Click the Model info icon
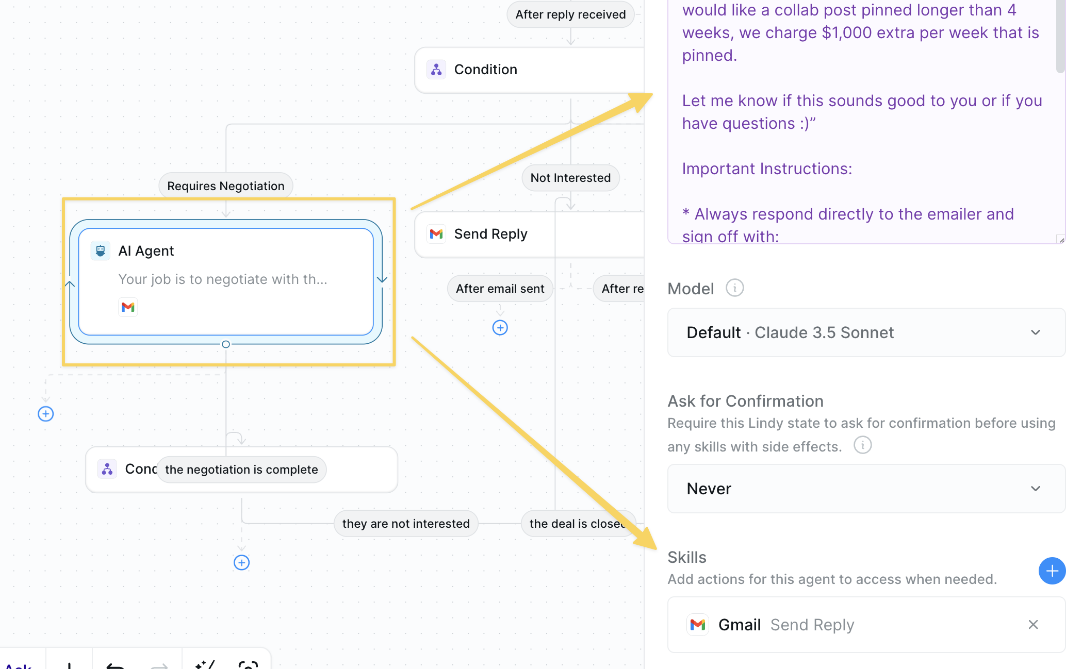The height and width of the screenshot is (669, 1082). tap(734, 288)
